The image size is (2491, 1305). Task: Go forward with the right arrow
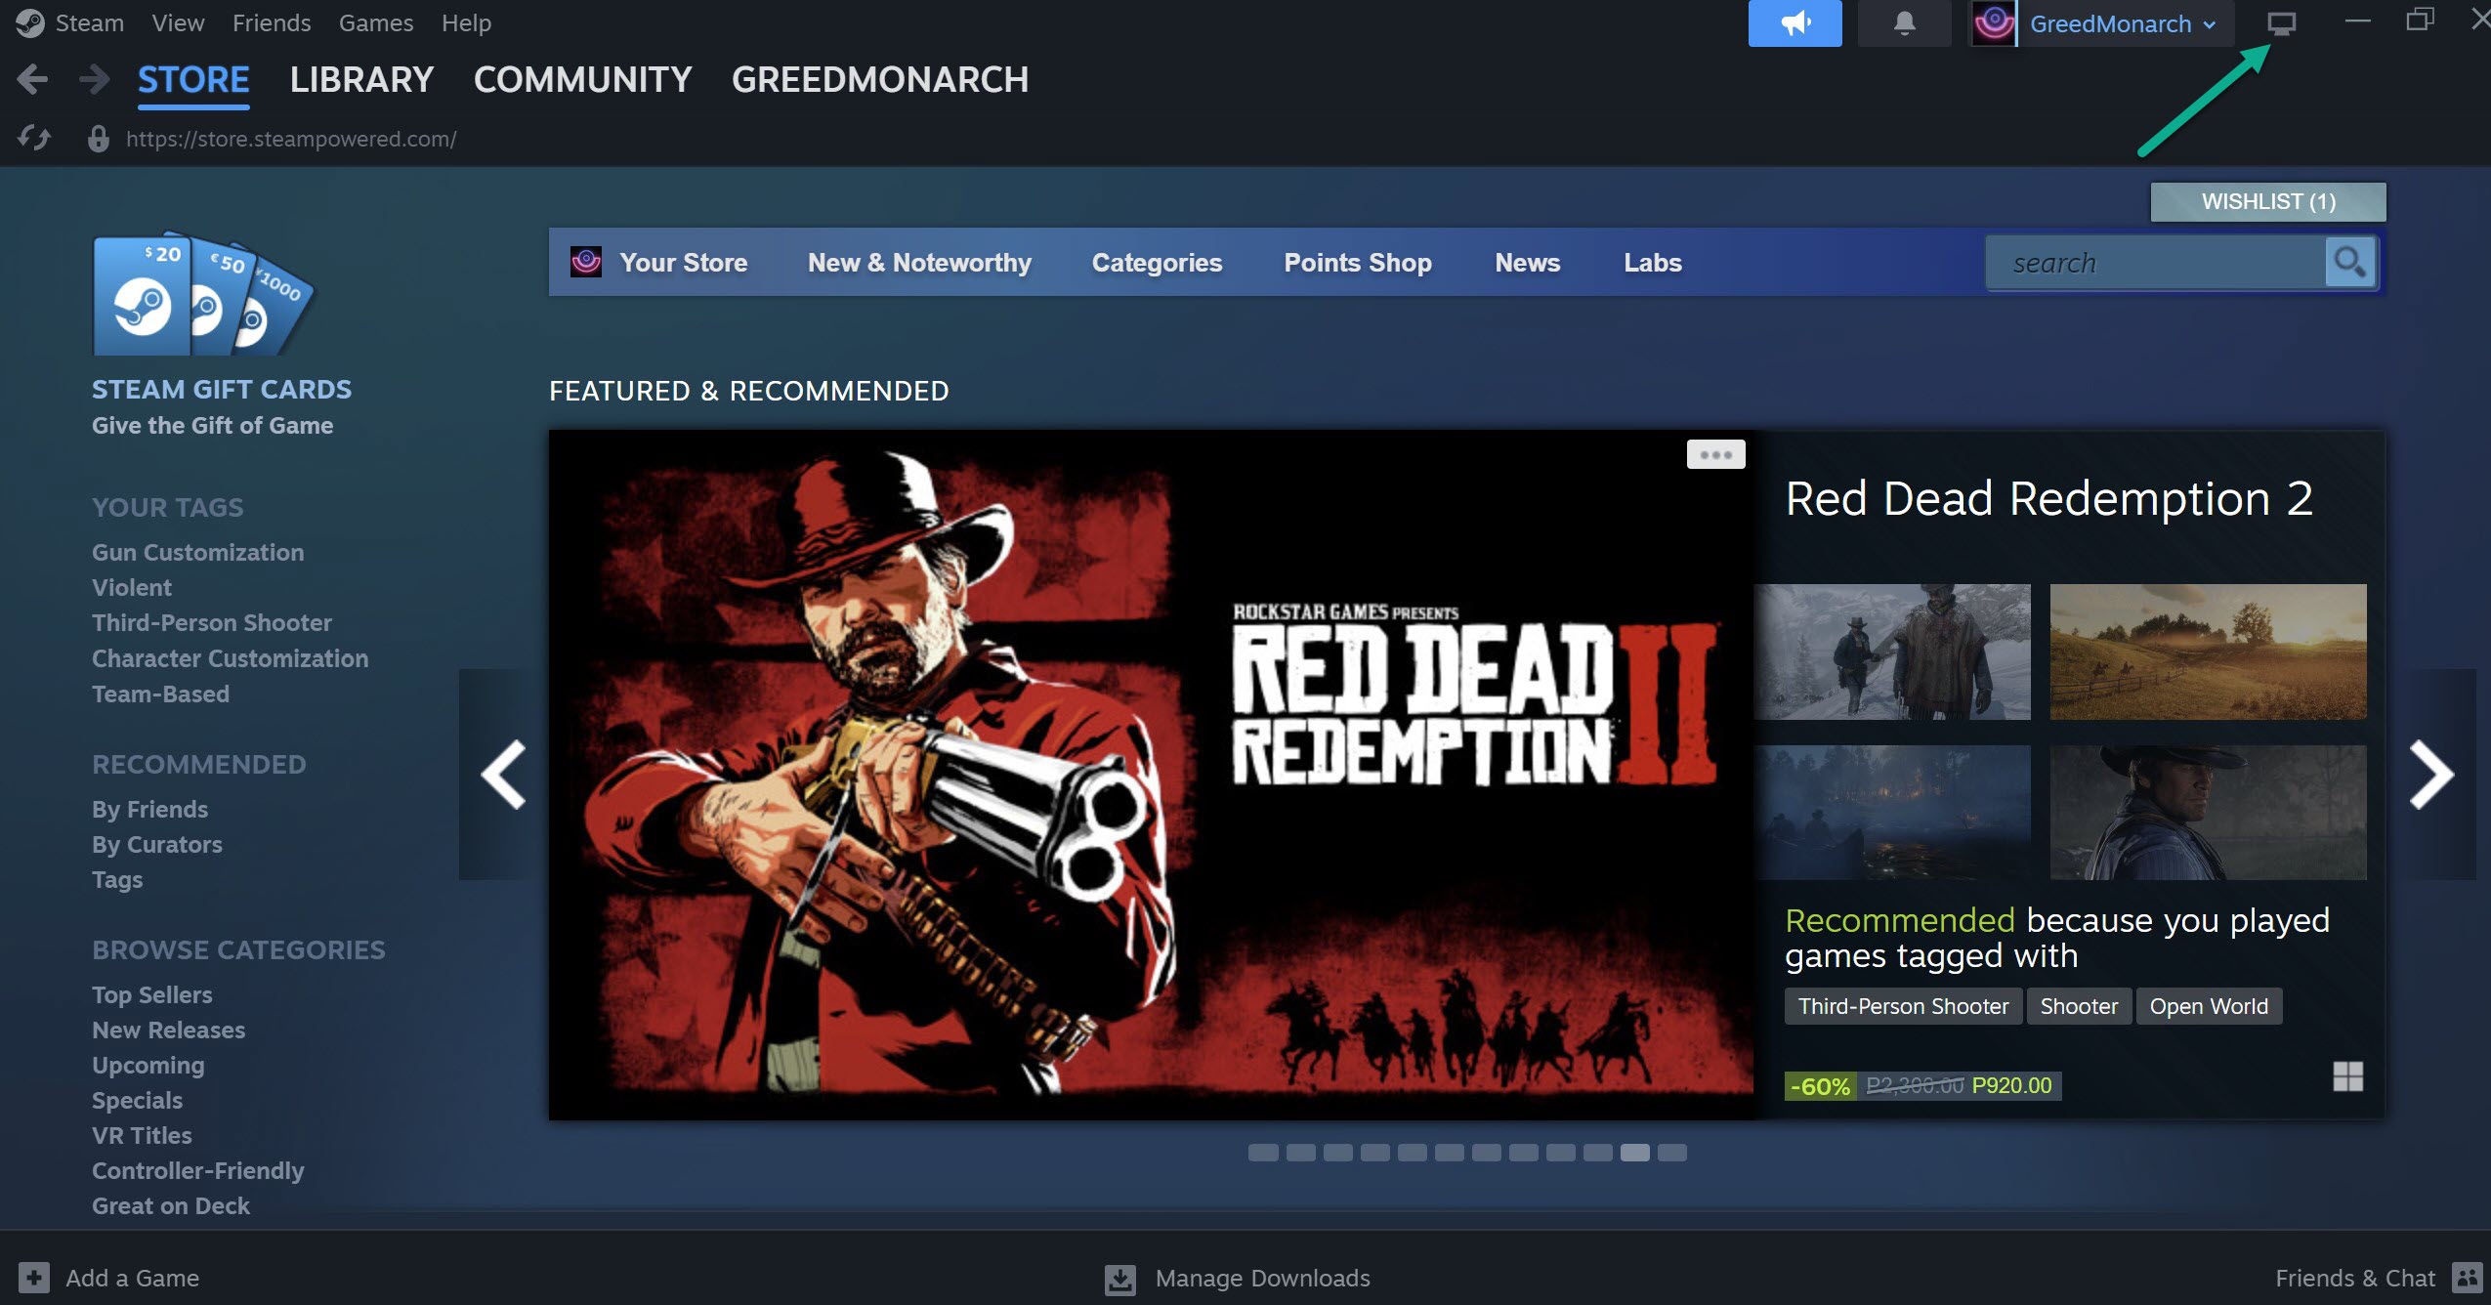tap(94, 79)
